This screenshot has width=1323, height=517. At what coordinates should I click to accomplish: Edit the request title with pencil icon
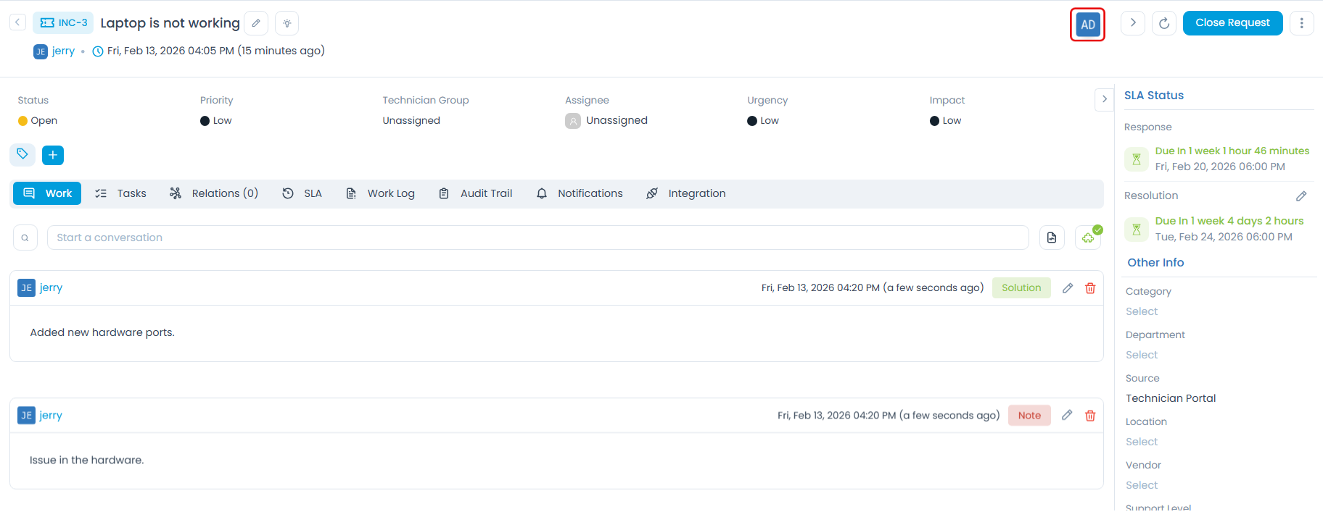click(256, 23)
